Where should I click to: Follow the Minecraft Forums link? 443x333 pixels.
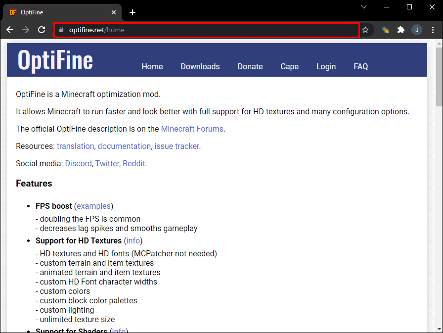[x=192, y=129]
